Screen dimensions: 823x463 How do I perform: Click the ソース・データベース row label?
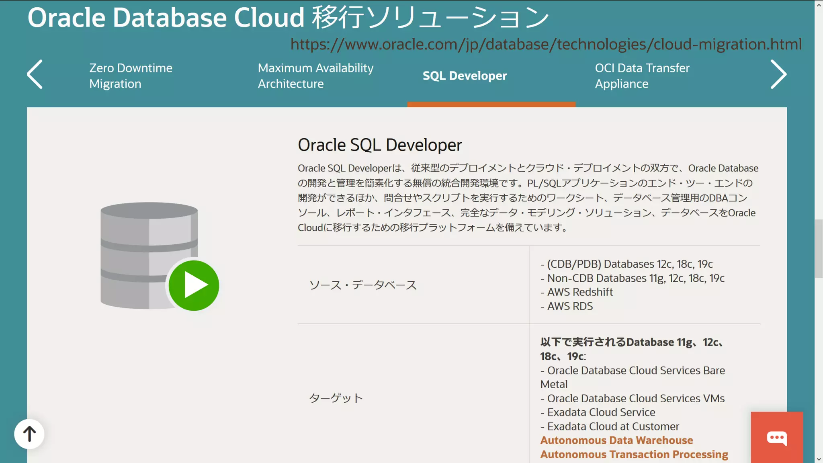(363, 285)
